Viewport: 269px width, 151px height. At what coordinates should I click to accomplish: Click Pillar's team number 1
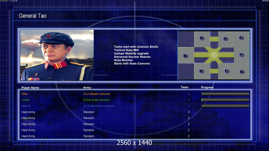pos(189,94)
